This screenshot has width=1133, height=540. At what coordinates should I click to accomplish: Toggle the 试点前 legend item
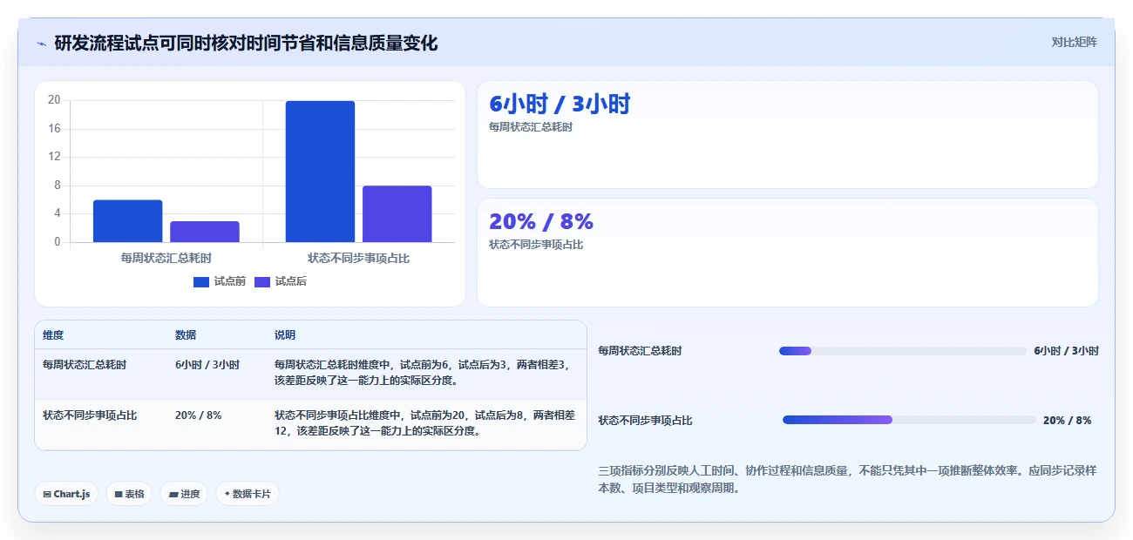tap(220, 281)
